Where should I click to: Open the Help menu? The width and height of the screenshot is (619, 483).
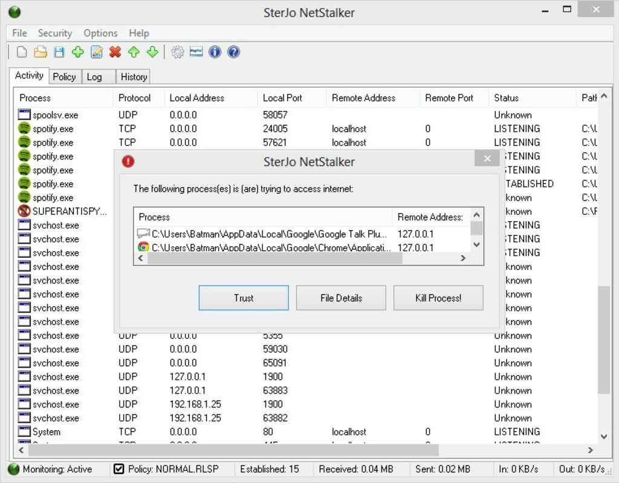tap(139, 33)
